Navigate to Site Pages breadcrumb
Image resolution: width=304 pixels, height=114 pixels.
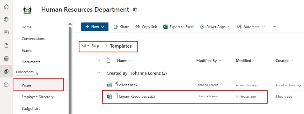point(92,46)
